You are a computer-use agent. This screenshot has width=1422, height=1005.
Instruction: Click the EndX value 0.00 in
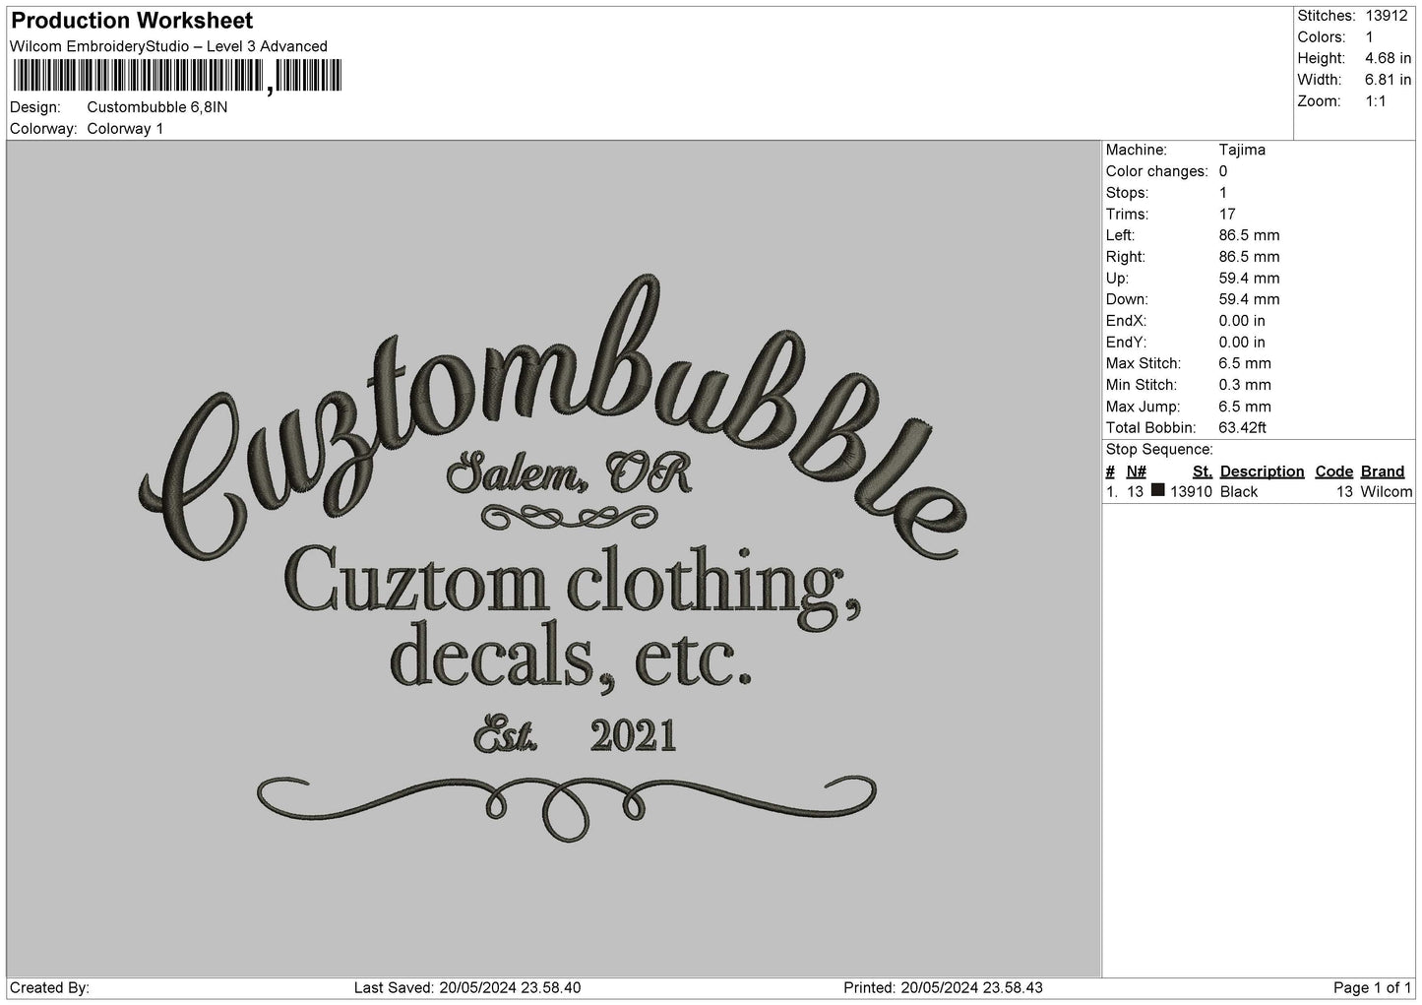[x=1242, y=321]
